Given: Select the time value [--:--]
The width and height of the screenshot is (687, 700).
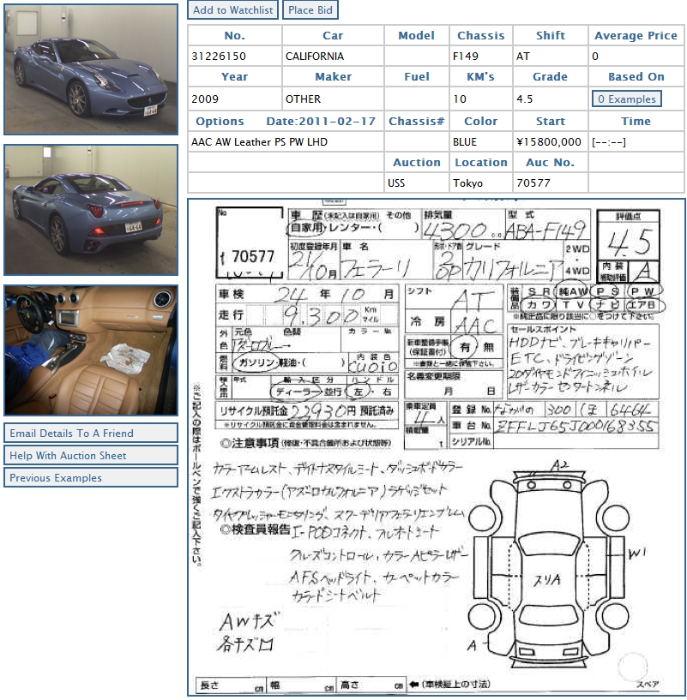Looking at the screenshot, I should (x=609, y=142).
